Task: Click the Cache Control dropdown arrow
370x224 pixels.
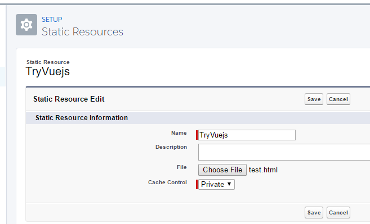Action: [229, 184]
